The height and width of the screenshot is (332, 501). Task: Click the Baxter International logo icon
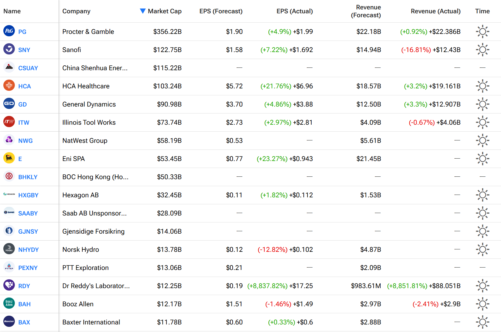[9, 321]
